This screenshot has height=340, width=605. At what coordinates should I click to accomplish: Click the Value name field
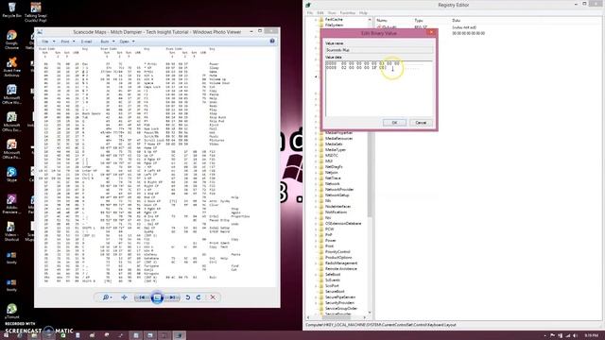click(x=379, y=50)
